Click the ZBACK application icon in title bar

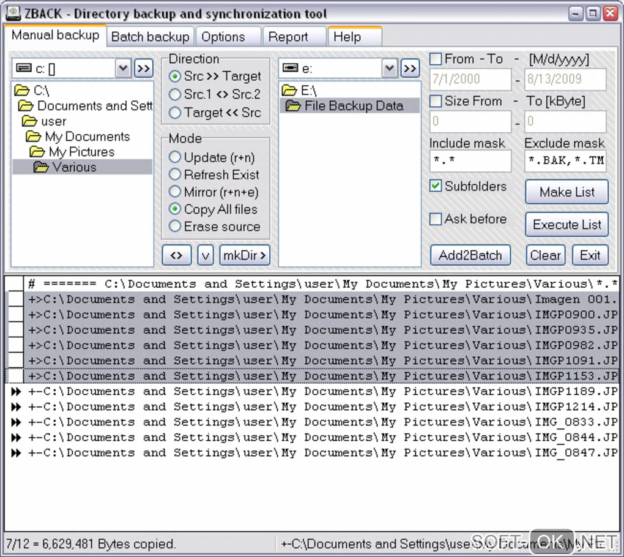[13, 13]
